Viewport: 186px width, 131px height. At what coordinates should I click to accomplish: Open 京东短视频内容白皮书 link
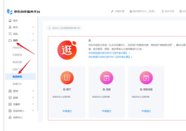[109, 53]
